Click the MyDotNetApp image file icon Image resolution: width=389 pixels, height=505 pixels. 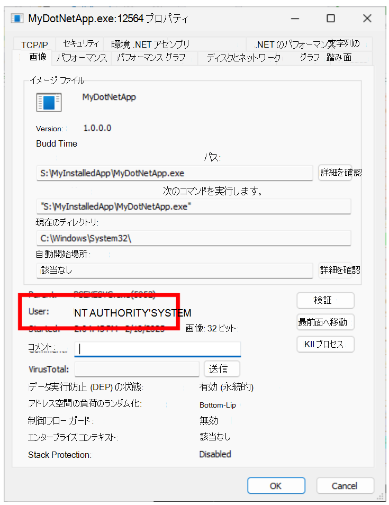[49, 102]
